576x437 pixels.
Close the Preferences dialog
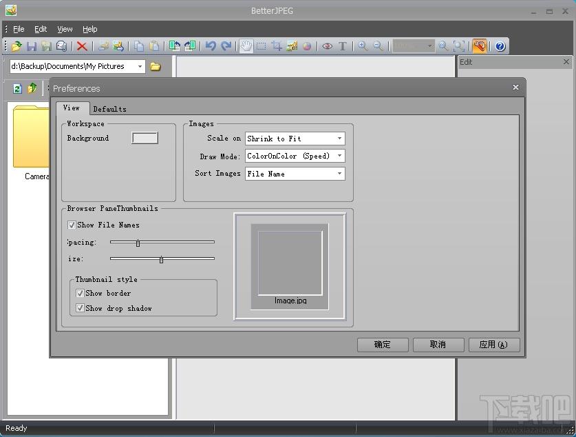[515, 87]
